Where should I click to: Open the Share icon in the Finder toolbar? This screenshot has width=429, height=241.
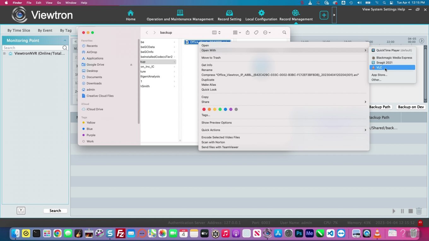click(247, 32)
